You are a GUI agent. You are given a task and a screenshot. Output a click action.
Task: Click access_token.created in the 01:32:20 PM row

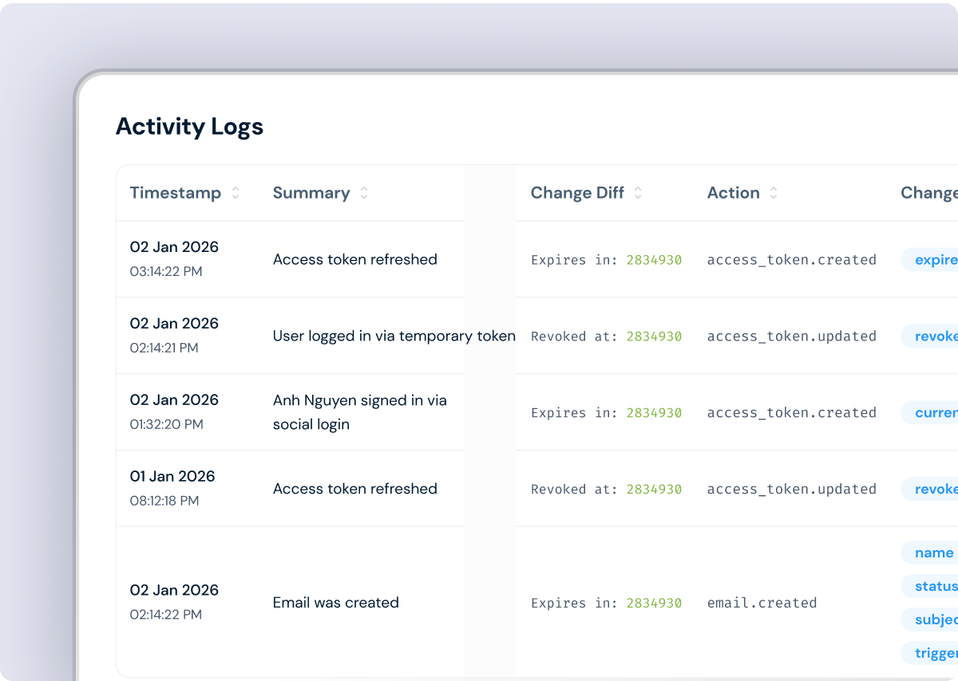tap(792, 413)
